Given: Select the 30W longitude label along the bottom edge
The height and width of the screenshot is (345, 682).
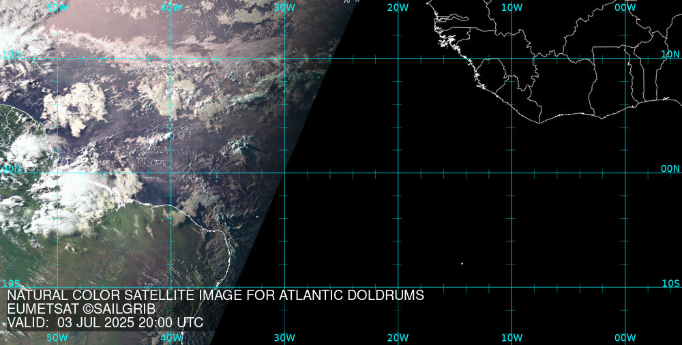Looking at the screenshot, I should tap(284, 337).
